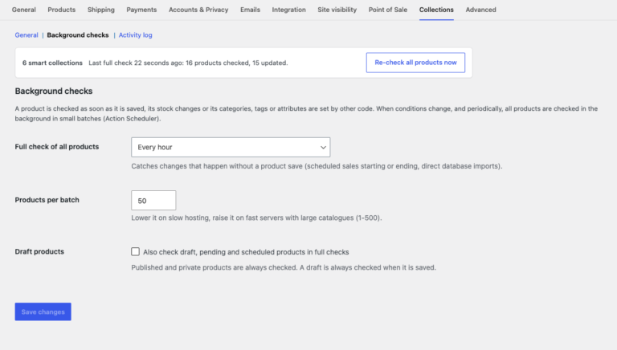This screenshot has width=617, height=350.
Task: Open Accounts & Privacy tab
Action: tap(198, 10)
